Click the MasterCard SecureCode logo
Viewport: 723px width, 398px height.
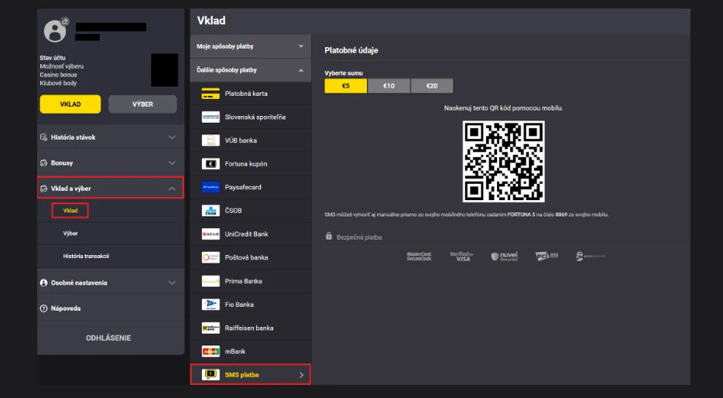[x=419, y=257]
